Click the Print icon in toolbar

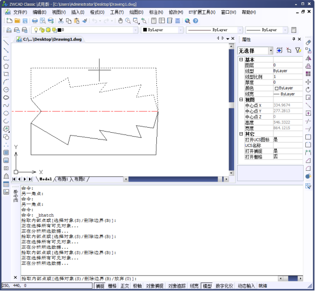[x=35, y=21]
